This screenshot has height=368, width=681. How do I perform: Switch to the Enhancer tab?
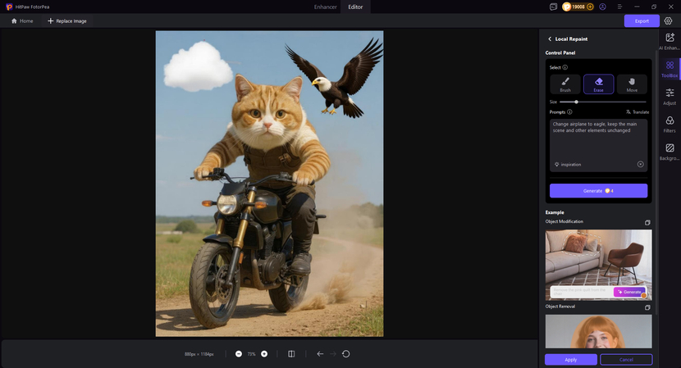click(325, 7)
